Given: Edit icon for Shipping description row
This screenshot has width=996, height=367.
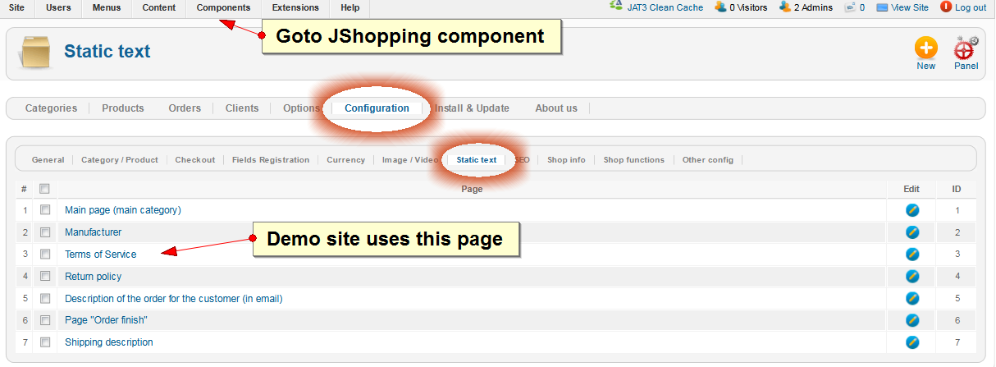Looking at the screenshot, I should [912, 342].
